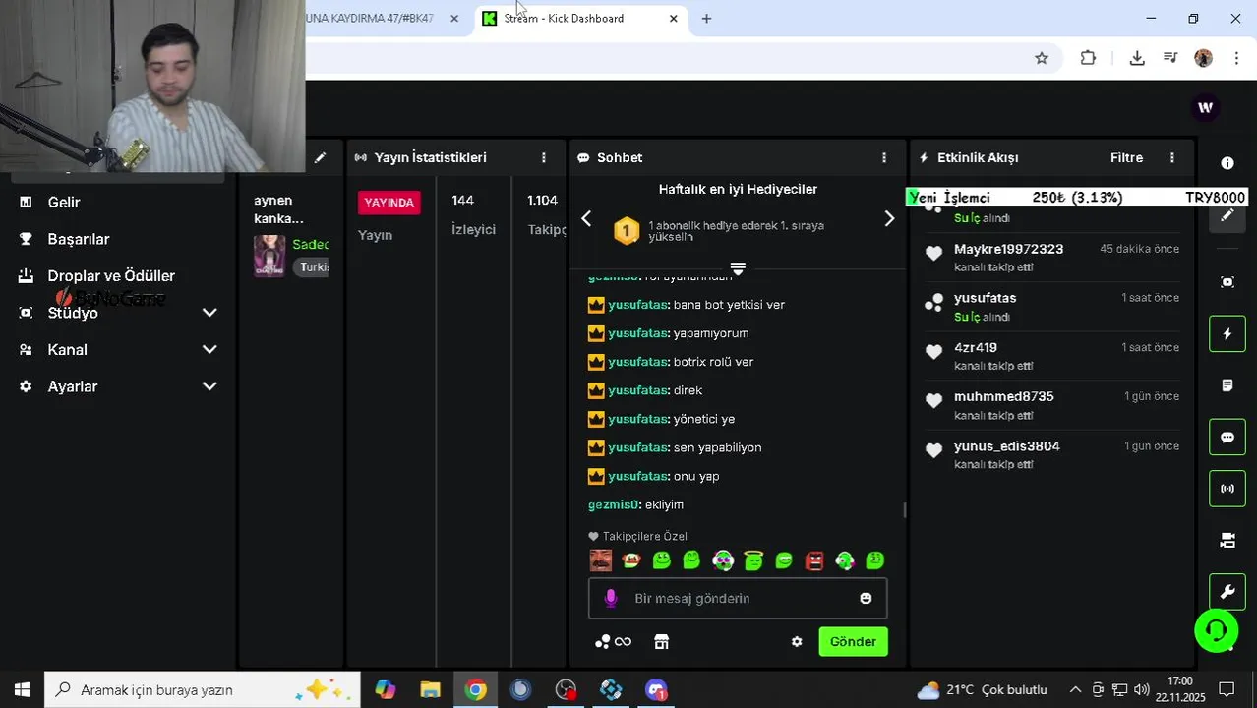The height and width of the screenshot is (708, 1257).
Task: Insert the red angry face emote
Action: 814,560
